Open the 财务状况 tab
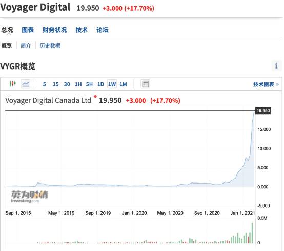284x251 pixels. coord(55,30)
